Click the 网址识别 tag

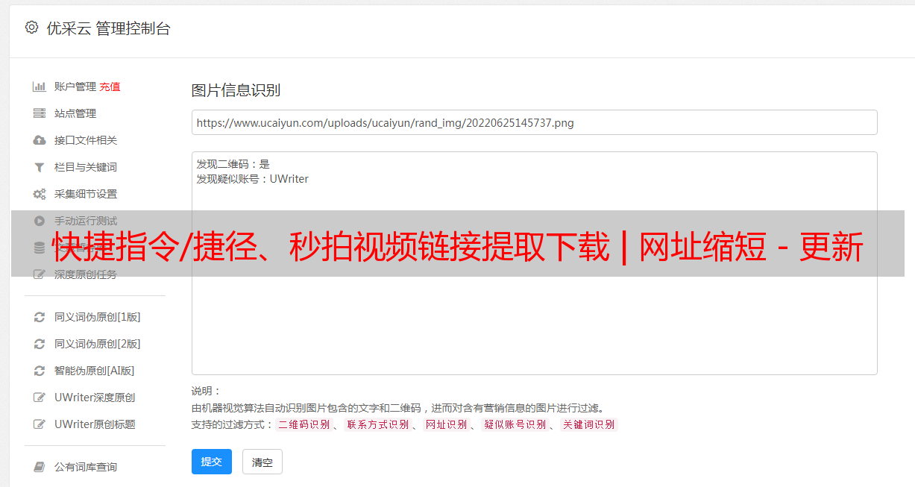[x=446, y=424]
